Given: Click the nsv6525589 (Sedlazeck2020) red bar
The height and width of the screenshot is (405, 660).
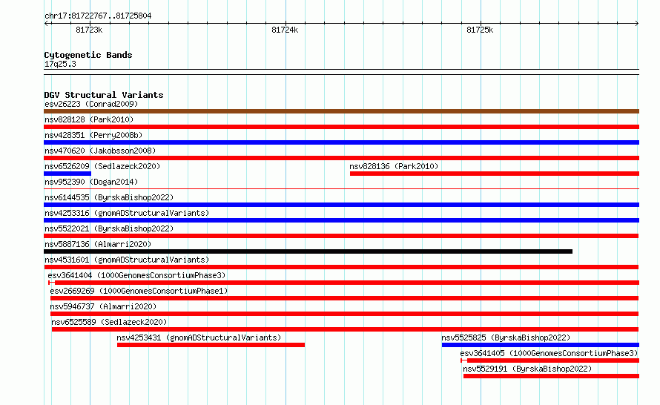Looking at the screenshot, I should pyautogui.click(x=345, y=329).
